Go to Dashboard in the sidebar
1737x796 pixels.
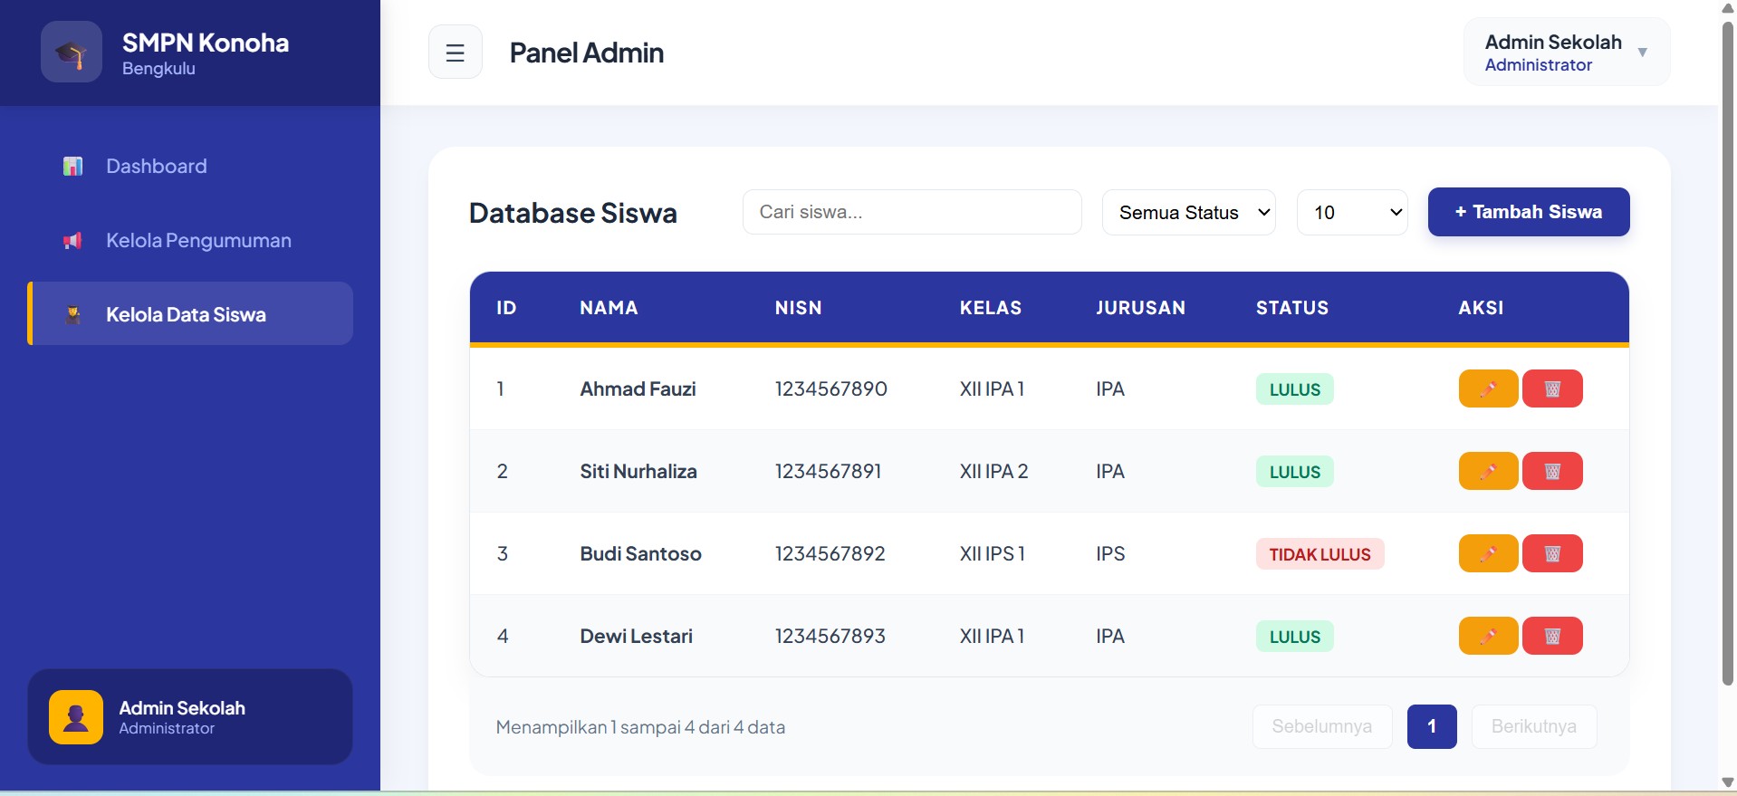click(156, 167)
